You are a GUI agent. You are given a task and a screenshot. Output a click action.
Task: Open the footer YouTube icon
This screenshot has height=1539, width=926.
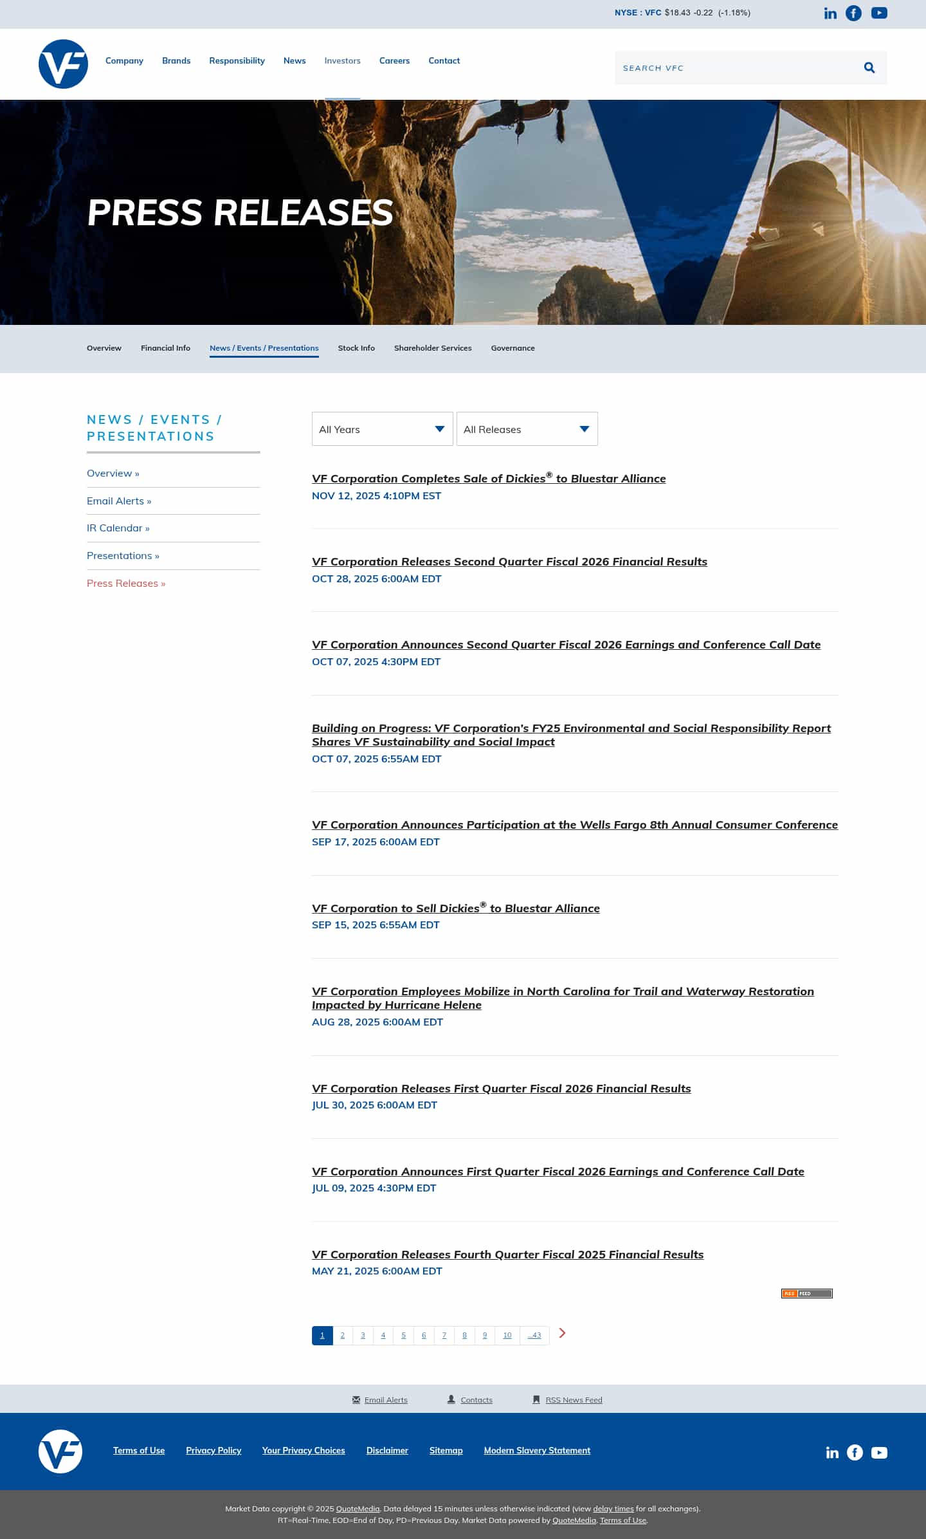[879, 1453]
